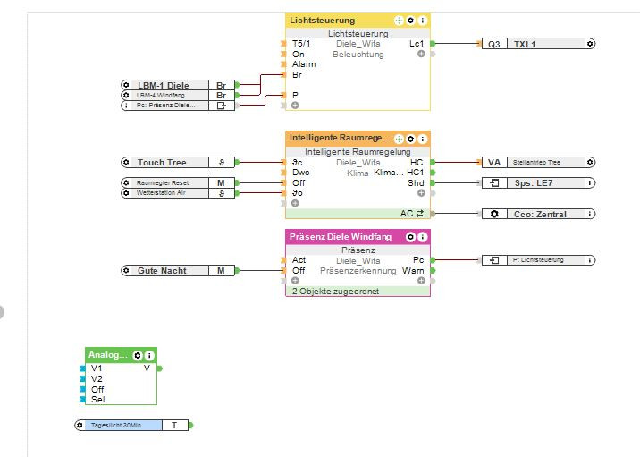Click '2 Objekte zugeordnet' in Präsenz block

click(335, 292)
